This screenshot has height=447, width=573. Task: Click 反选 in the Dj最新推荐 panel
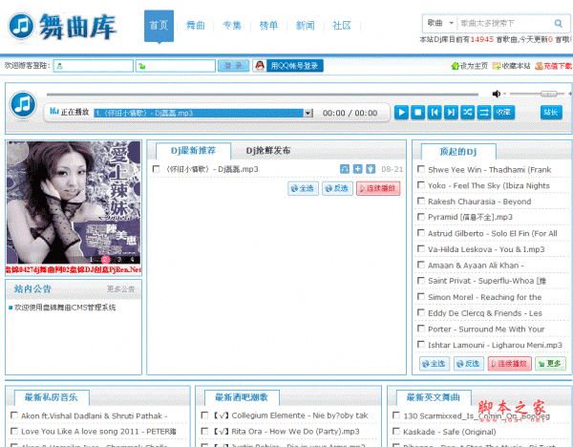(337, 188)
